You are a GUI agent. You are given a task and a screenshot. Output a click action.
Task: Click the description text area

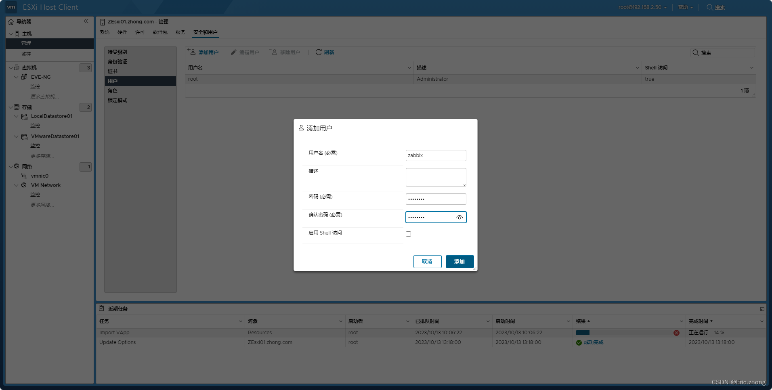(x=436, y=177)
